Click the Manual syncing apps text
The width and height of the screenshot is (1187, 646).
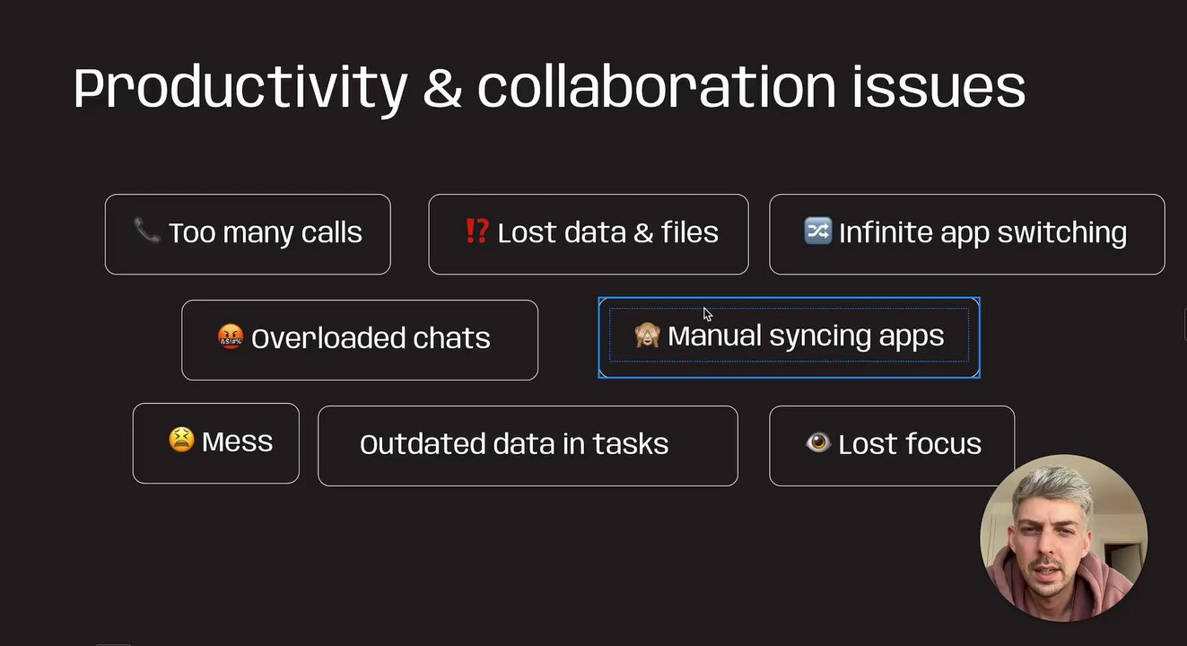[x=806, y=336]
